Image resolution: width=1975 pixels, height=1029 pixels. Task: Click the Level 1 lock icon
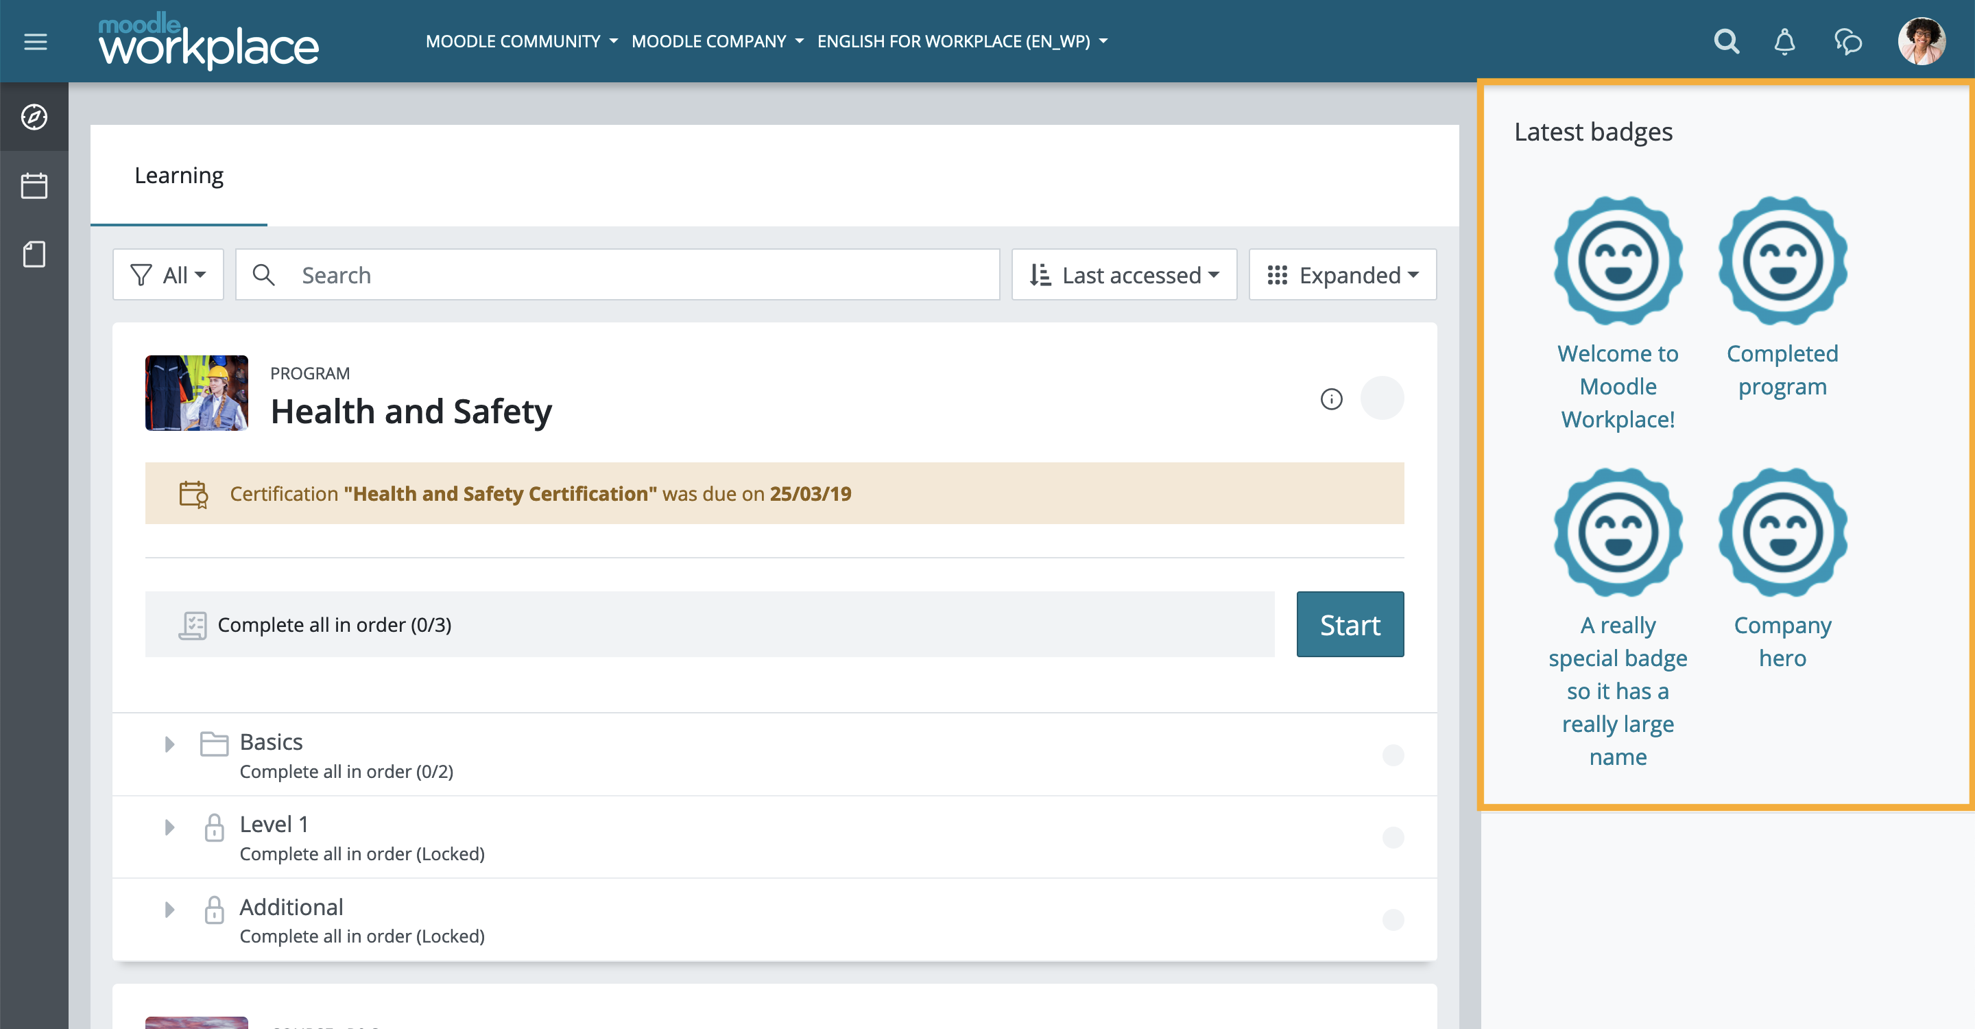point(214,827)
